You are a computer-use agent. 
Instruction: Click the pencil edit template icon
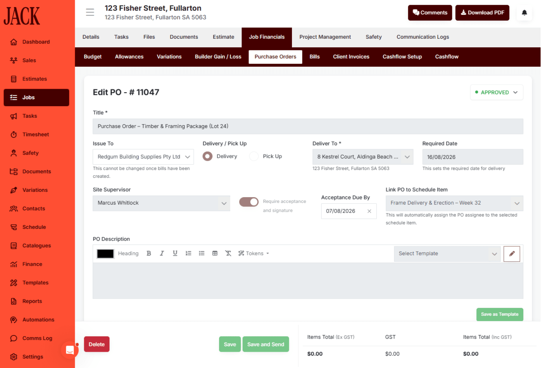click(x=512, y=254)
